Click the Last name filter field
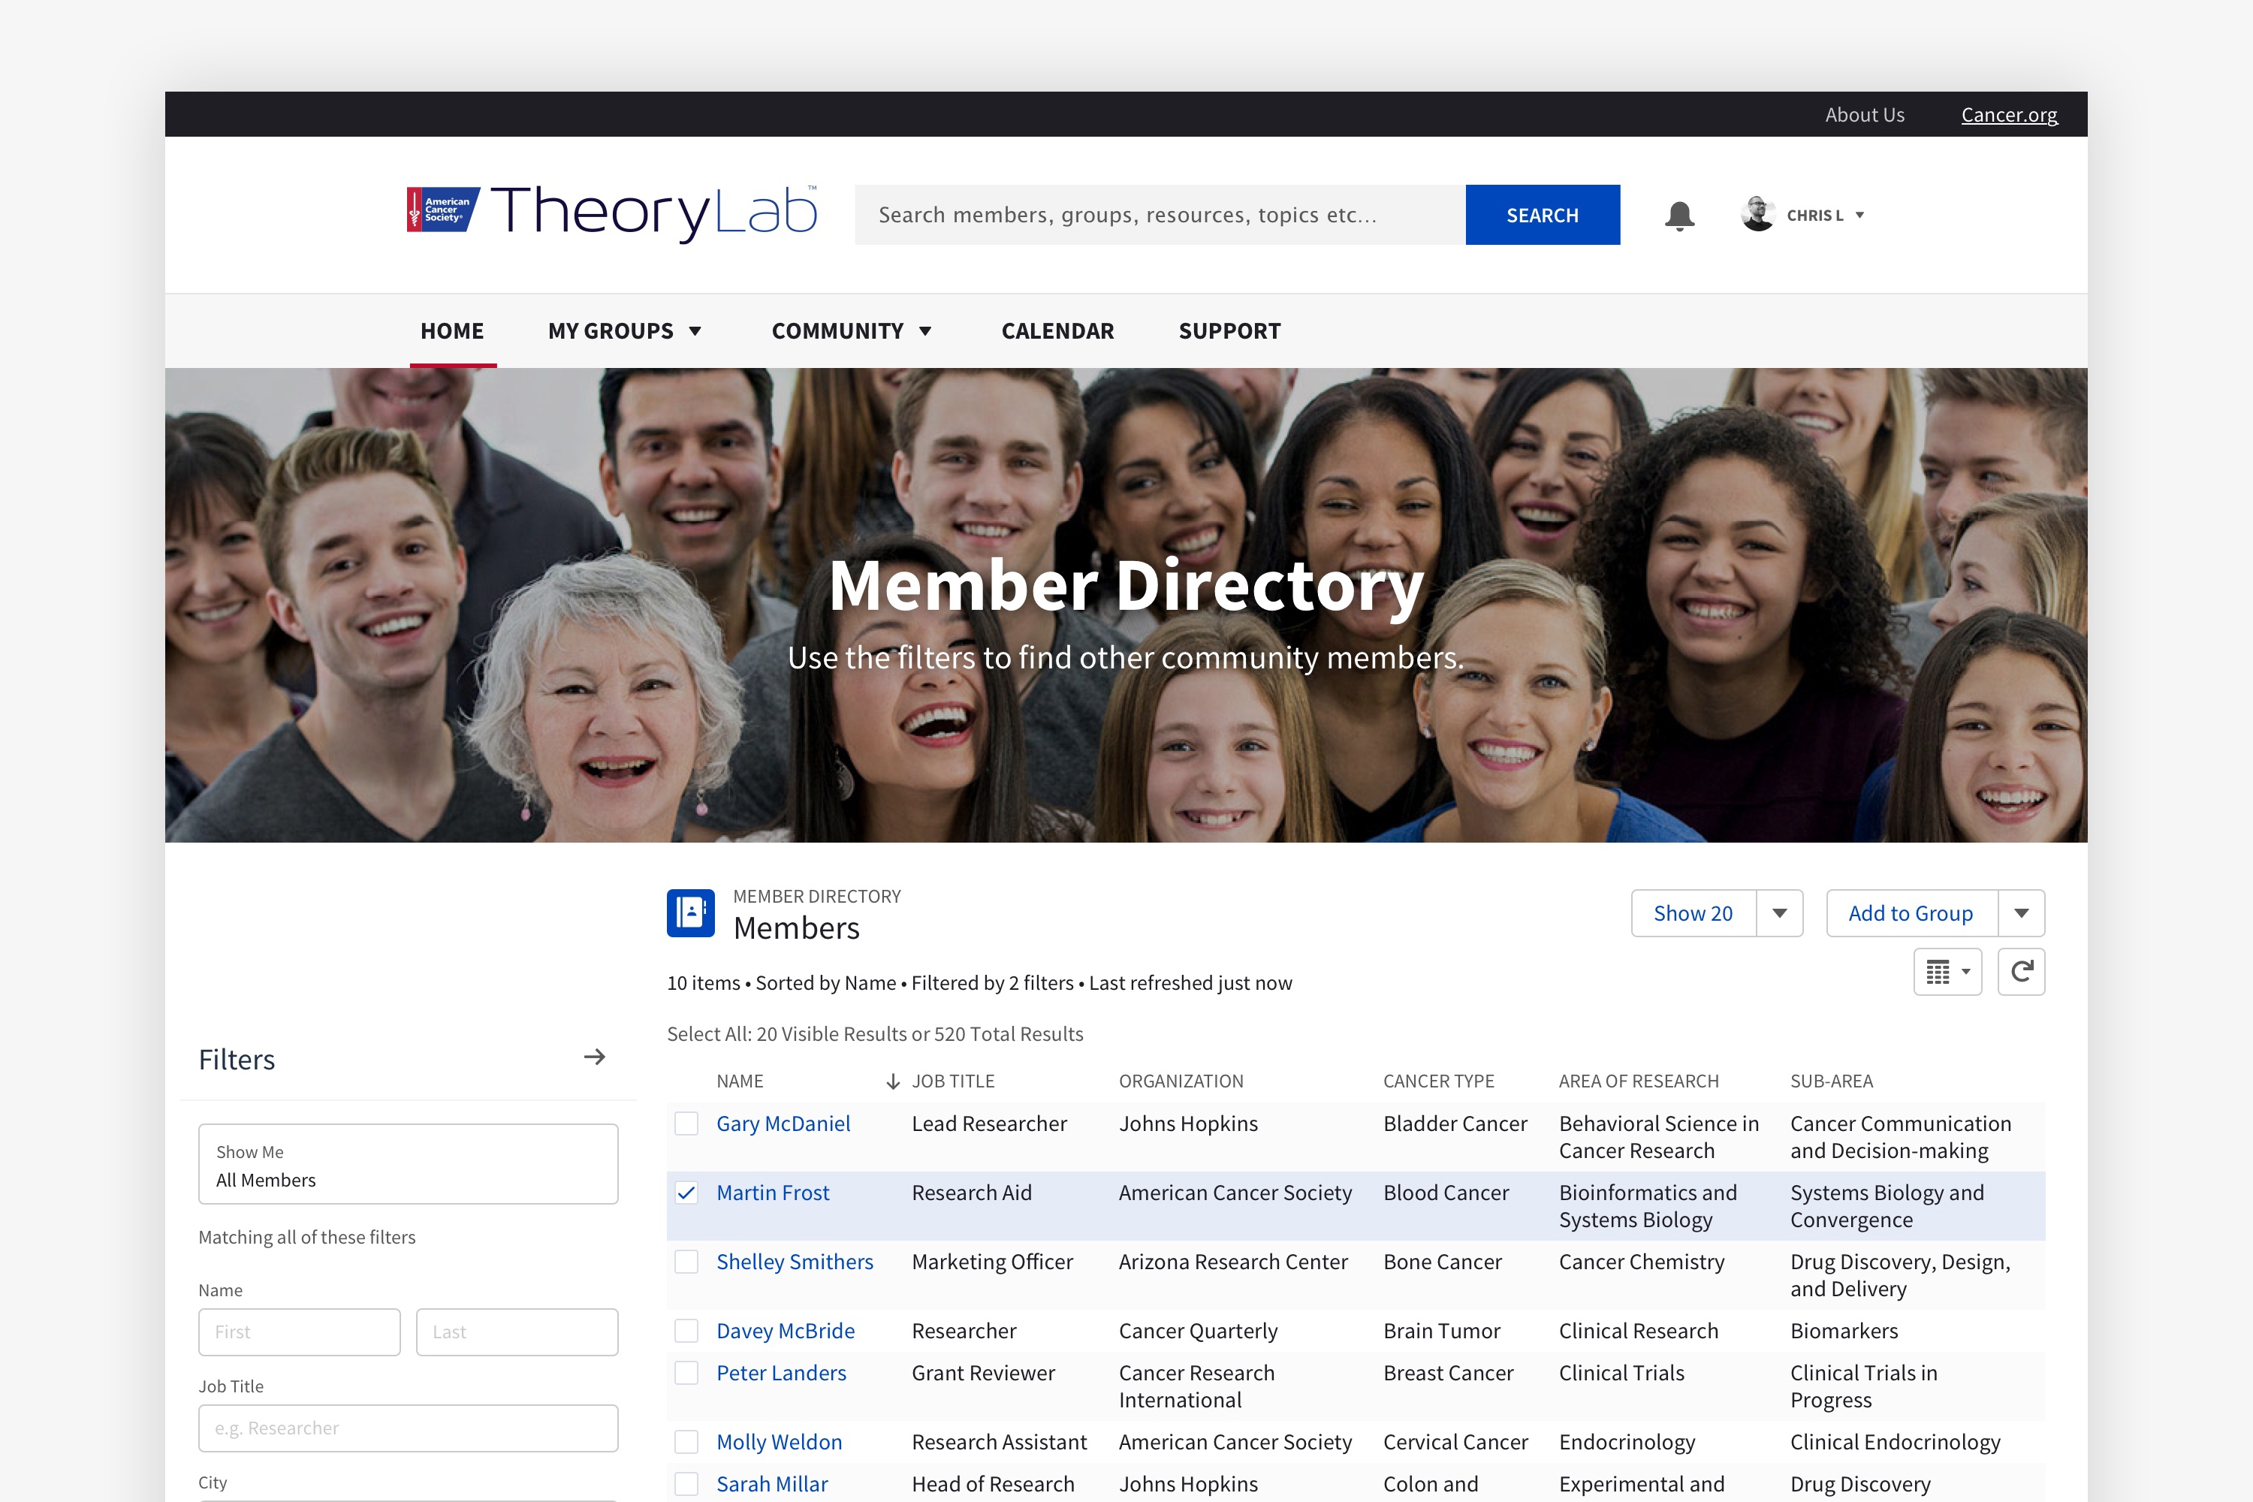Image resolution: width=2253 pixels, height=1502 pixels. [517, 1332]
